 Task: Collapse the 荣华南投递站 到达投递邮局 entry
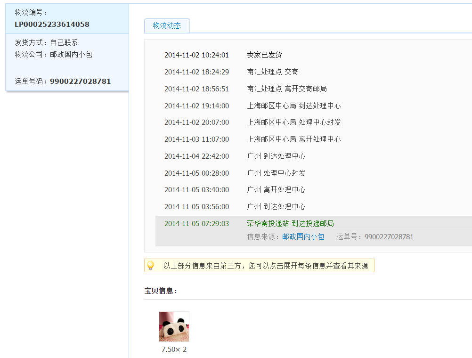point(290,224)
